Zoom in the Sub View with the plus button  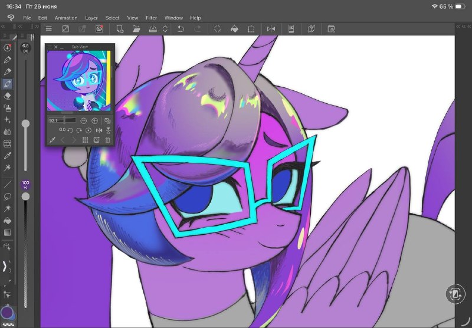coord(94,121)
